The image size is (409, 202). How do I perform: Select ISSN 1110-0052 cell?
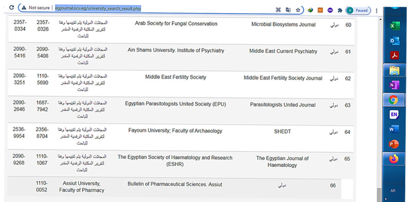click(x=42, y=186)
